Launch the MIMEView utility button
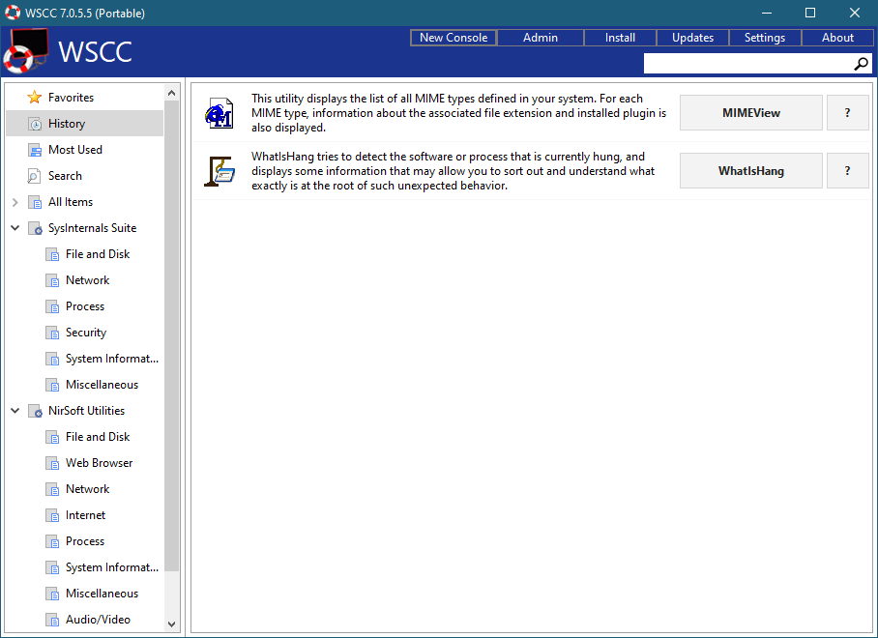The height and width of the screenshot is (638, 878). point(751,113)
